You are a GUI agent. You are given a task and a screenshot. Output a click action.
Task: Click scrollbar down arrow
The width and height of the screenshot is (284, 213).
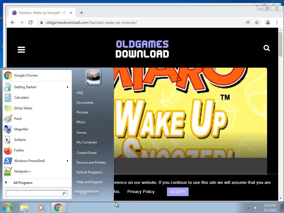[281, 198]
